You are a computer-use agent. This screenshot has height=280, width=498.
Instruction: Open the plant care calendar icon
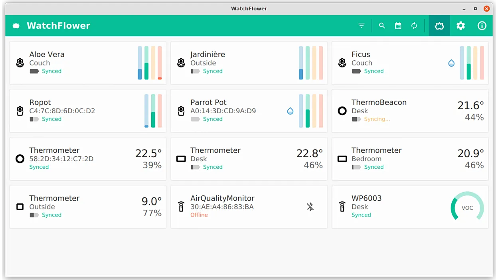click(x=398, y=26)
